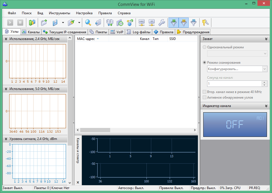272x193 pixels.
Task: Toggle the data packets funnel filter (D)
Action: 174,23
